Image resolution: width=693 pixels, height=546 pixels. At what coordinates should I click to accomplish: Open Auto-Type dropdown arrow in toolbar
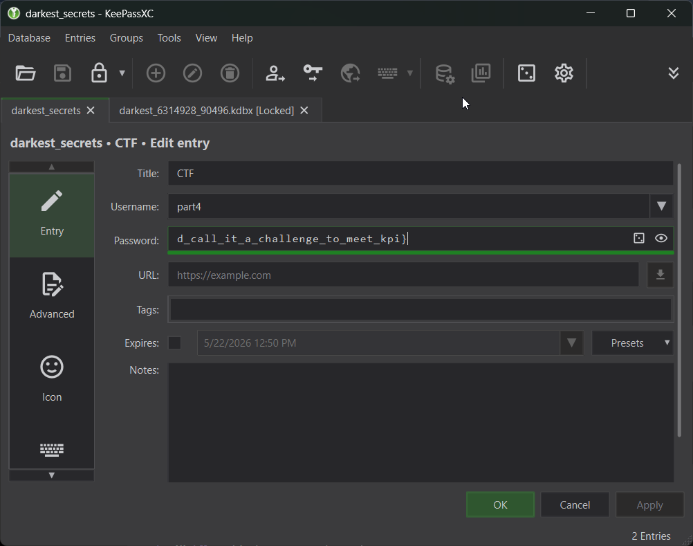pos(409,73)
